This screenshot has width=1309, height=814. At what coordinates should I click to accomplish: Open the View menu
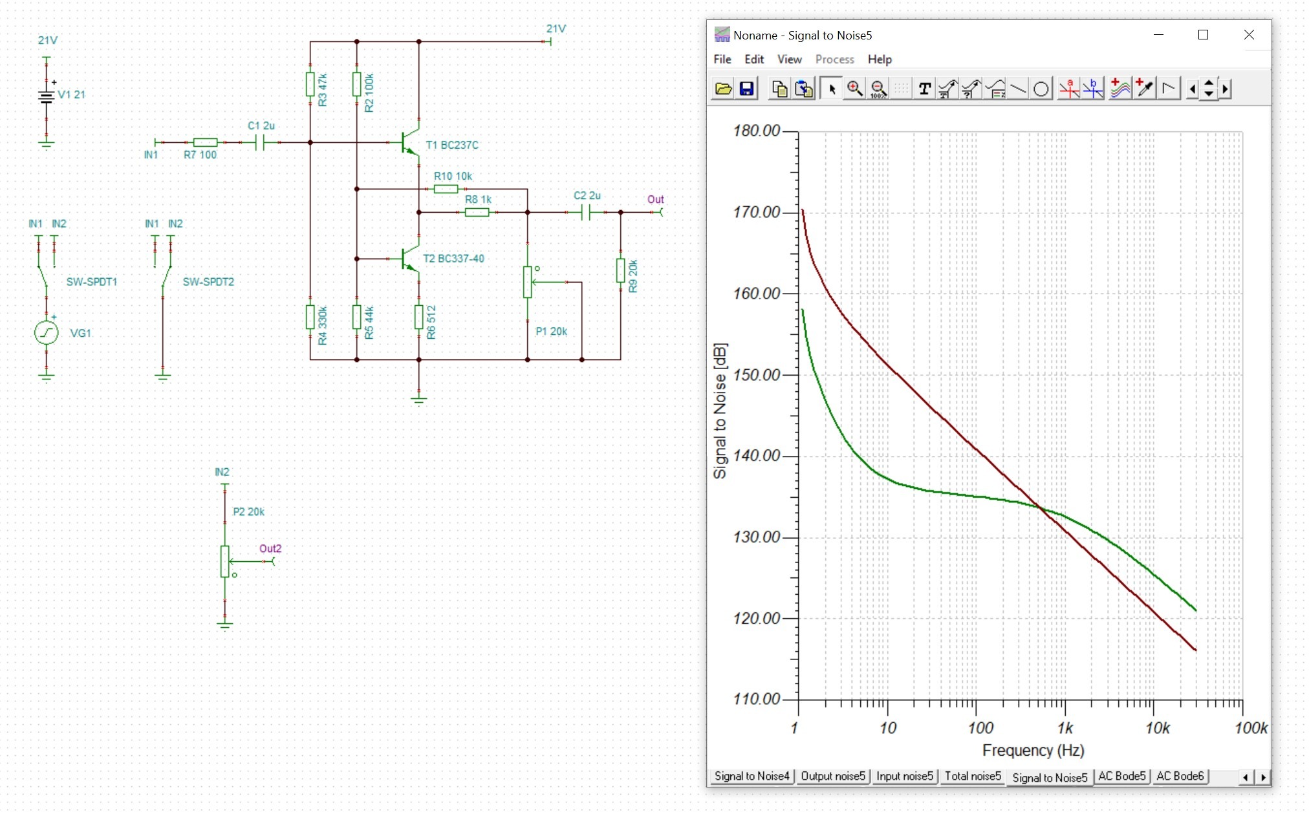coord(790,59)
